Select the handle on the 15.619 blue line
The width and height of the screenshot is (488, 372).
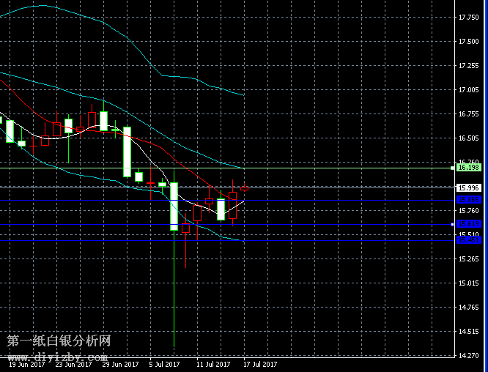pos(453,224)
